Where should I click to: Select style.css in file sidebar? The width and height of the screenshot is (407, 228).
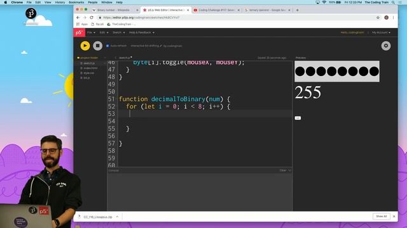click(89, 73)
